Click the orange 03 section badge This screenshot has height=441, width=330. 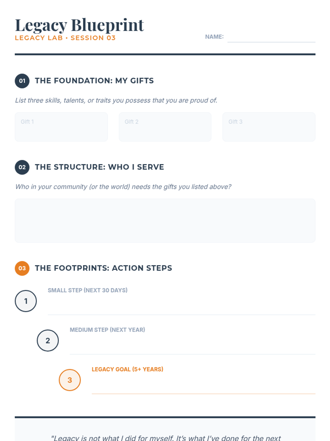[22, 268]
